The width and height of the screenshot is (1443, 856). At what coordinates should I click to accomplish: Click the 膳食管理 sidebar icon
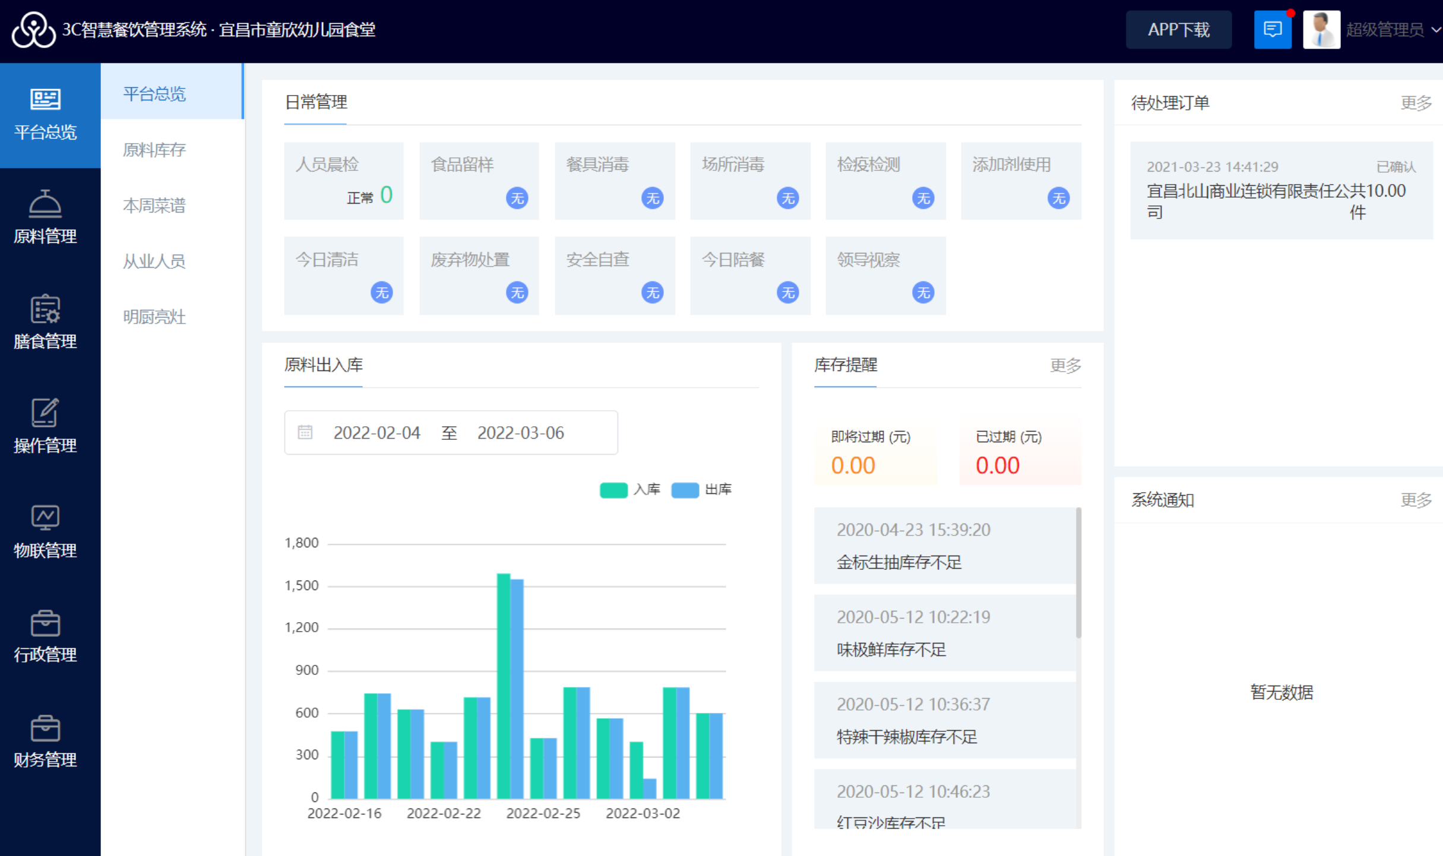tap(45, 309)
